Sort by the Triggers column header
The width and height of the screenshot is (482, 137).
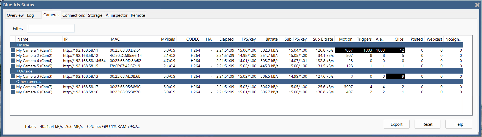(363, 39)
